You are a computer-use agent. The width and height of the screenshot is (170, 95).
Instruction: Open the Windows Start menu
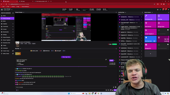(x=69, y=93)
